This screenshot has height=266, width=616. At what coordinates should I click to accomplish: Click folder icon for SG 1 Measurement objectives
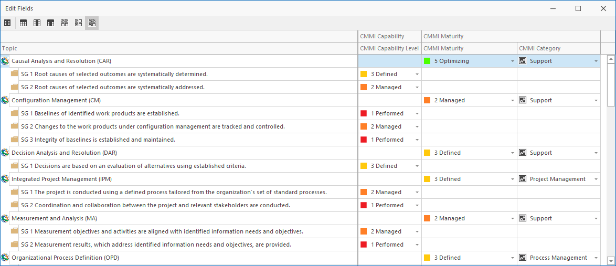15,231
